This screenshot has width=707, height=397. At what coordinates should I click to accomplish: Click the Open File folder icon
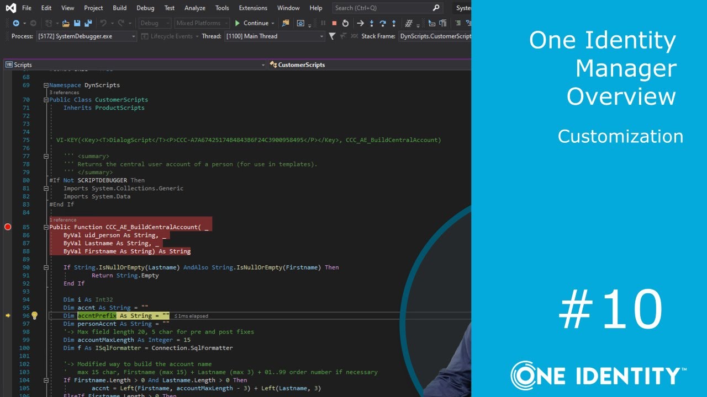tap(65, 23)
